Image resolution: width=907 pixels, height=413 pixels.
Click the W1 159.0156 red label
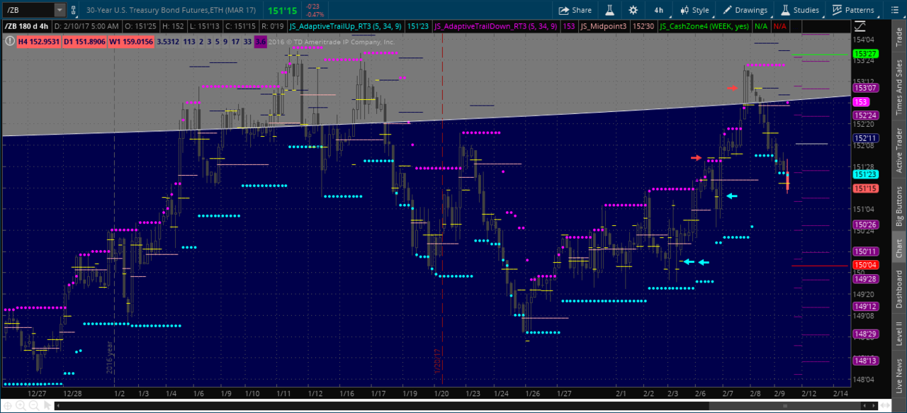click(x=130, y=42)
